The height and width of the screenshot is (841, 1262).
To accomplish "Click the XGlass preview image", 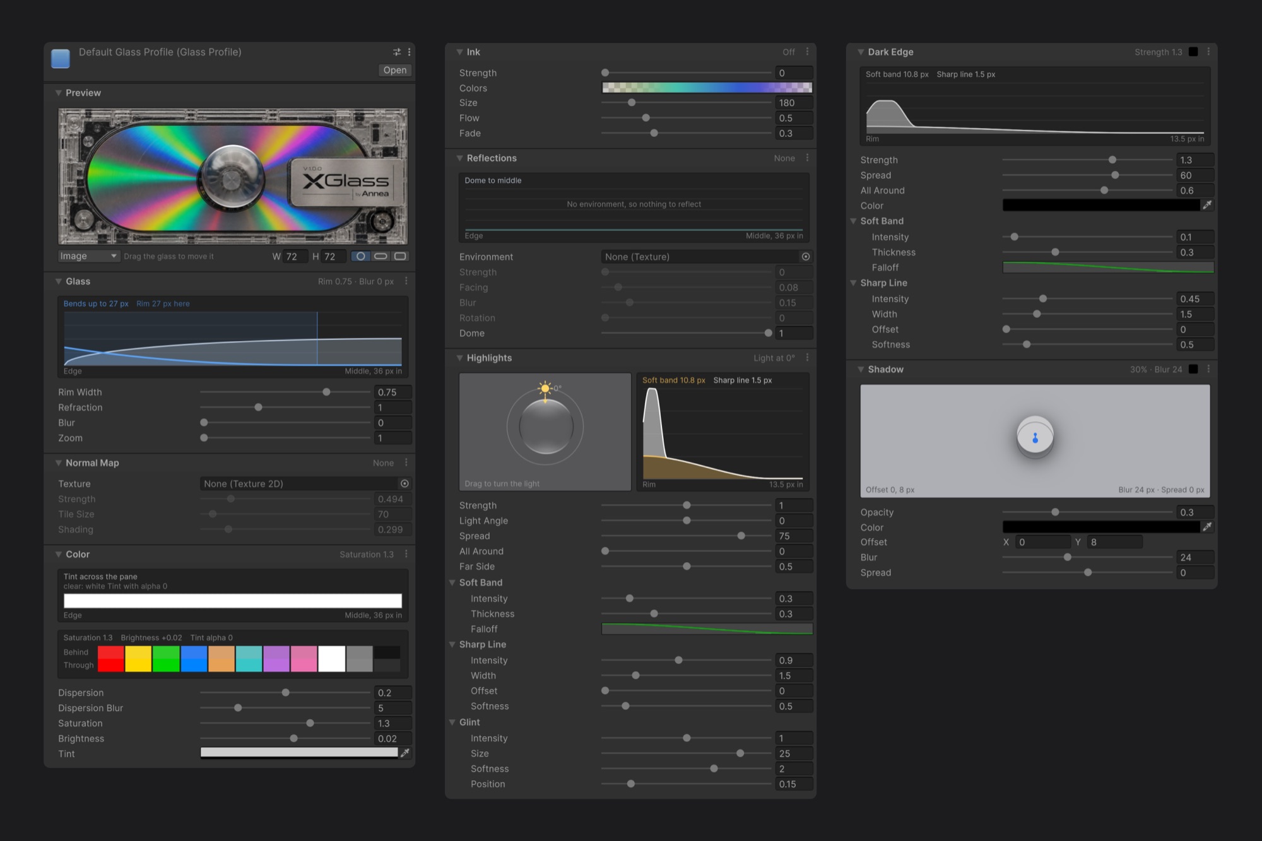I will click(233, 176).
